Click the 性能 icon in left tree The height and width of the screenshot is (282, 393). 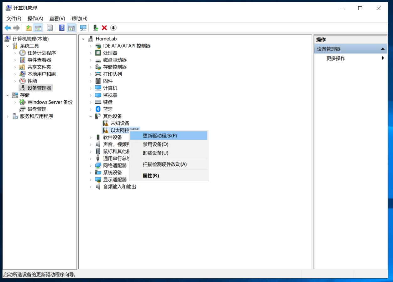[23, 81]
